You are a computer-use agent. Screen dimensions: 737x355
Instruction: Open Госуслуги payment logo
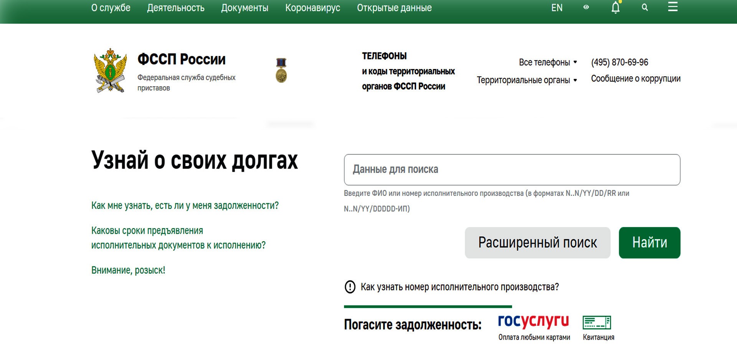tap(534, 321)
